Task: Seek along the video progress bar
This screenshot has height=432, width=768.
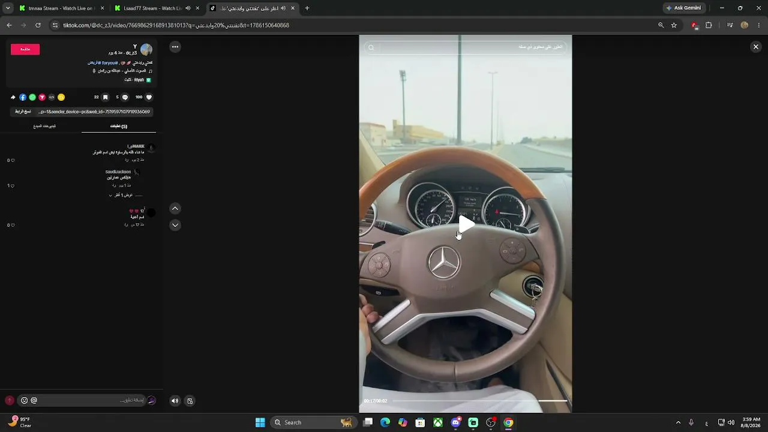Action: pyautogui.click(x=479, y=401)
